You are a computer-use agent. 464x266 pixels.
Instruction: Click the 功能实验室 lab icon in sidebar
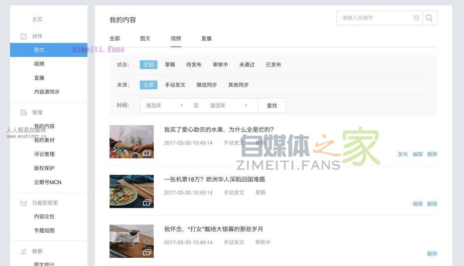(23, 202)
